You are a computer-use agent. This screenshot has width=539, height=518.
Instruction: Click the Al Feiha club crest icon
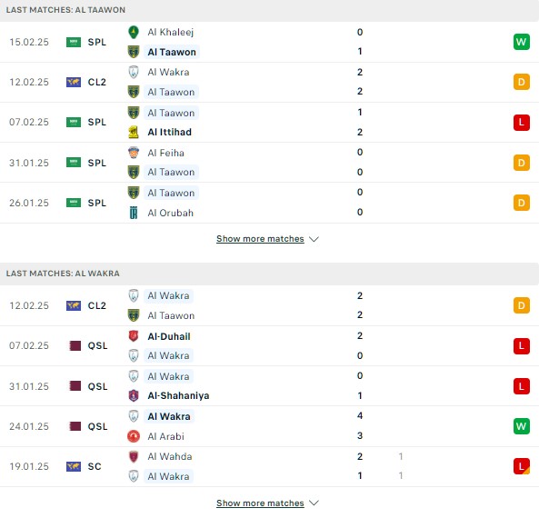coord(134,153)
